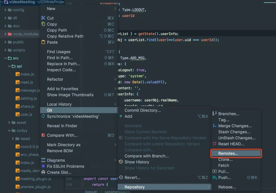Click the green Push arrow icon
276x193 pixels.
(214, 177)
